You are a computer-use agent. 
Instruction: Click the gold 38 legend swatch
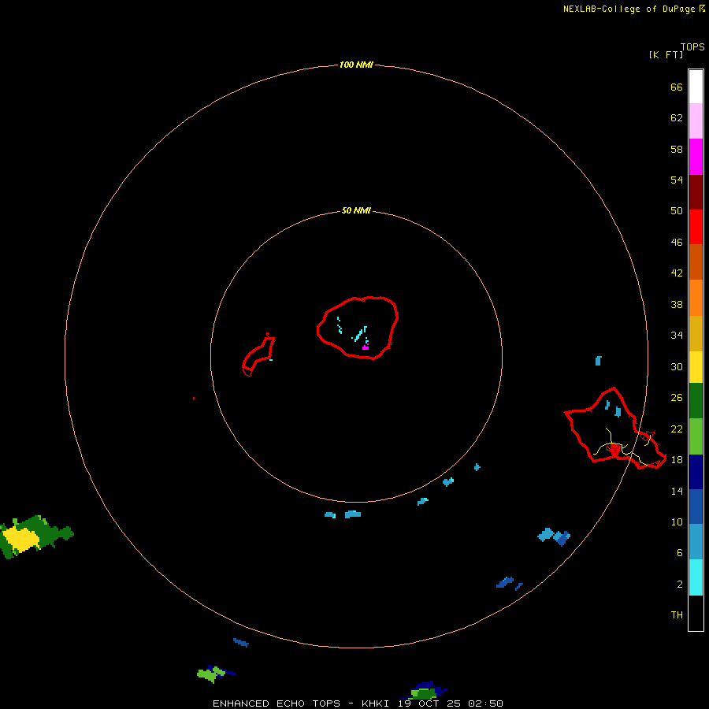pos(696,333)
